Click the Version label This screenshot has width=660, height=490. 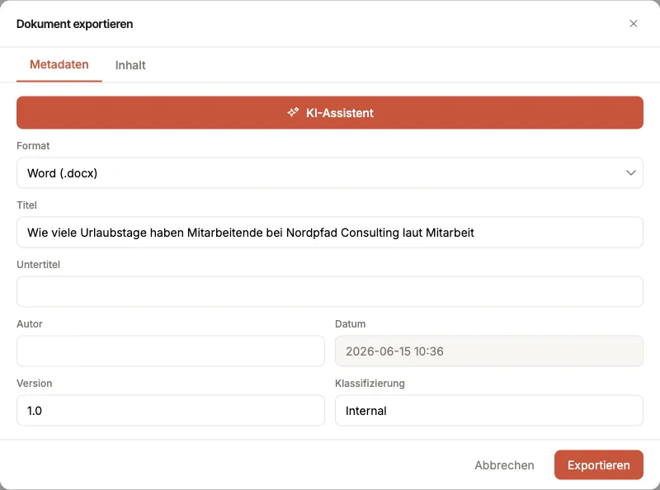tap(35, 383)
